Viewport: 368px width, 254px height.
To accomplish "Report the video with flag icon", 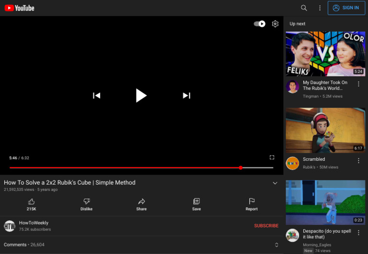I will coord(252,204).
